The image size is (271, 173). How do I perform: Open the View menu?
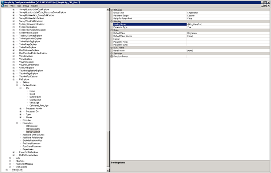(12, 6)
